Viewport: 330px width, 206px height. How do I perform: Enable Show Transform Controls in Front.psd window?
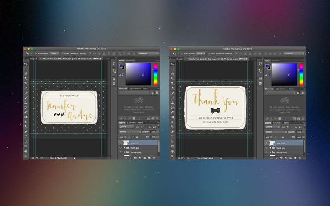[x=209, y=54]
